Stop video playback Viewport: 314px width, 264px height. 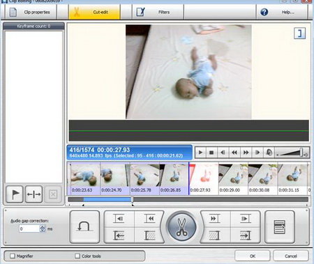click(211, 153)
